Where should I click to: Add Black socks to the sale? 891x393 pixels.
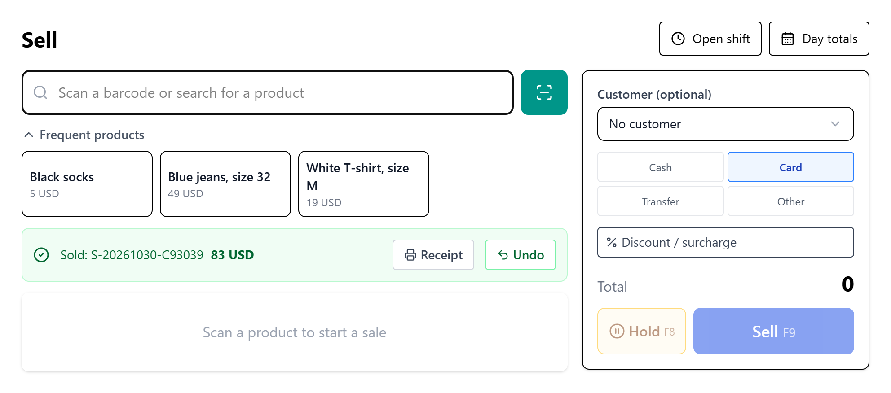[x=87, y=184]
